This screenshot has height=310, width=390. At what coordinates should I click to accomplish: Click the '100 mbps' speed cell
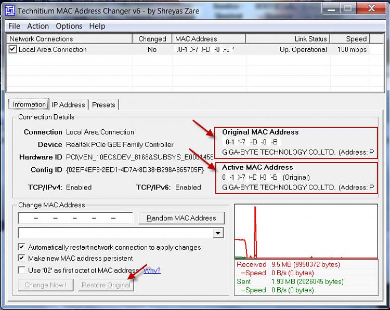point(352,49)
